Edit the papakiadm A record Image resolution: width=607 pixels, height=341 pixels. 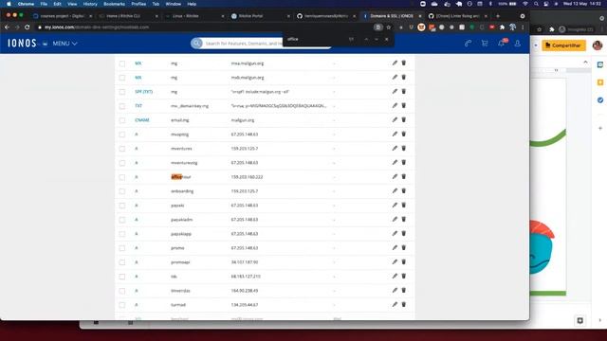click(395, 219)
